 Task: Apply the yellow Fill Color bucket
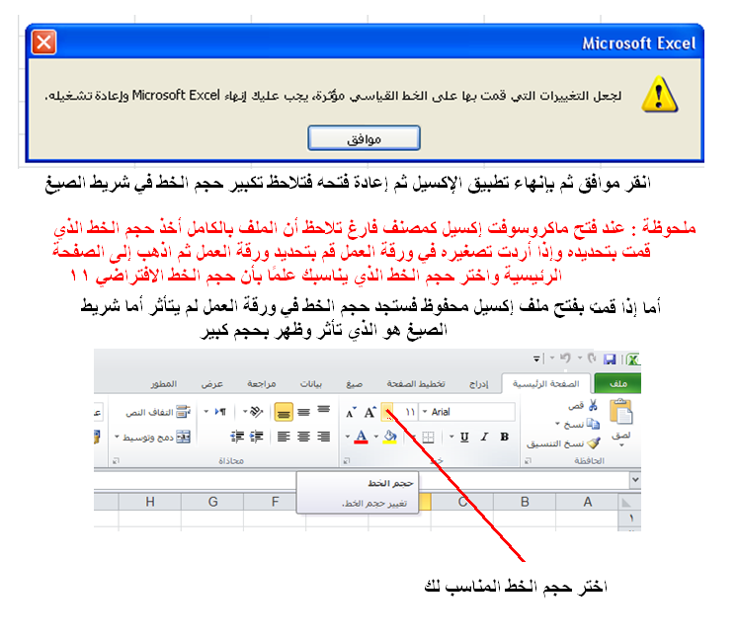click(x=390, y=438)
